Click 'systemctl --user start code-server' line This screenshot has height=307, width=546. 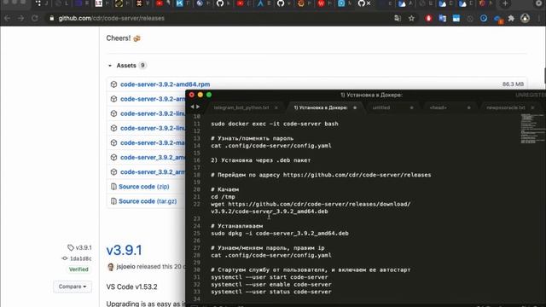click(270, 277)
